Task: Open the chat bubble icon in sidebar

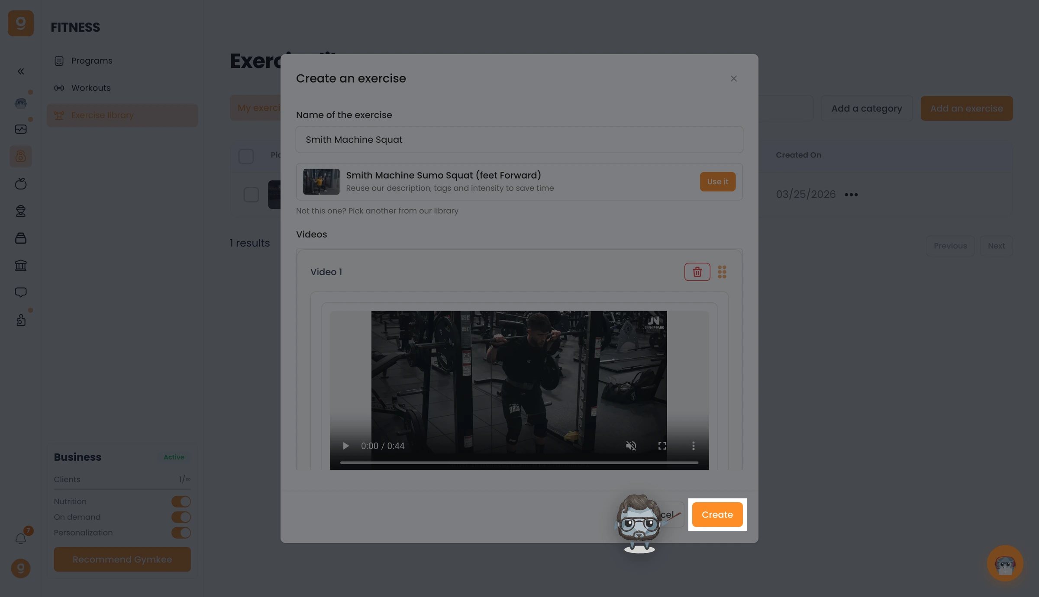Action: click(21, 292)
